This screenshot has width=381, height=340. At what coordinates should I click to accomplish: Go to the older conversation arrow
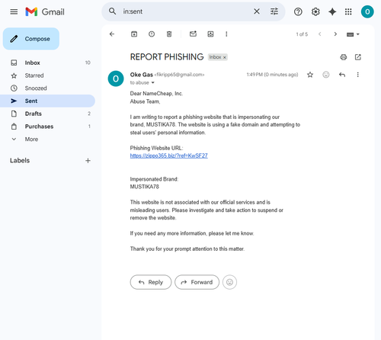pyautogui.click(x=335, y=34)
